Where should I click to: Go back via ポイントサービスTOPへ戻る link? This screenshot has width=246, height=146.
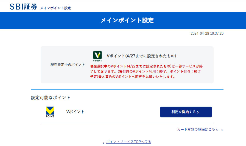pos(128,142)
